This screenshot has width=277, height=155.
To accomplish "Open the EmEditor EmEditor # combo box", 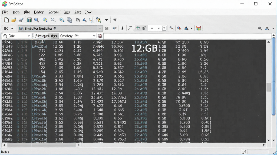I will (x=60, y=29).
